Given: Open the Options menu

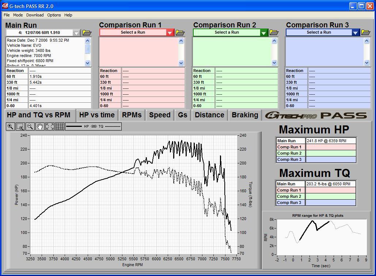Looking at the screenshot, I should pyautogui.click(x=54, y=15).
